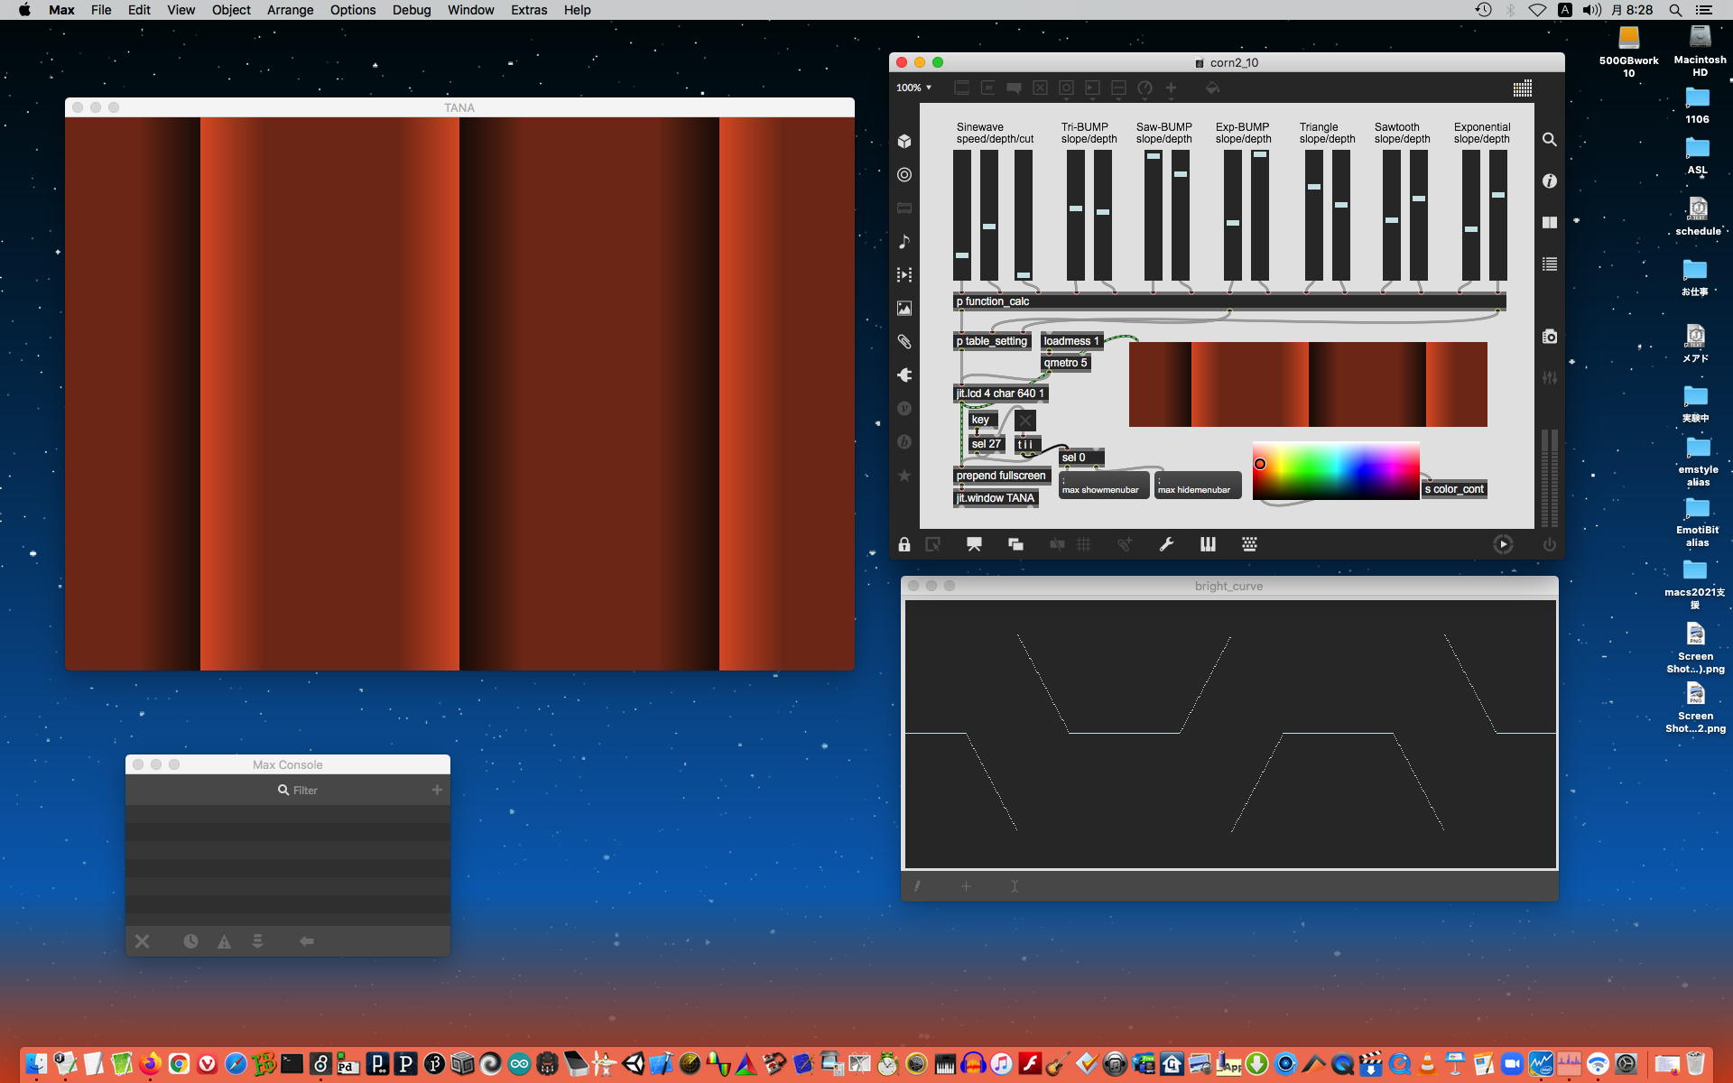Show the calendar grid icon in top toolbar
The width and height of the screenshot is (1733, 1083).
click(1522, 88)
